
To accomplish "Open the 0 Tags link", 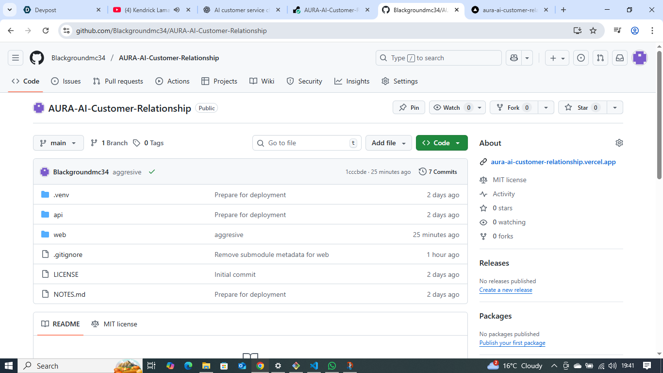I will [x=149, y=143].
